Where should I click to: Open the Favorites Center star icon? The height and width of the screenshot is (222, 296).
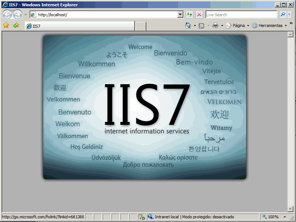(x=6, y=25)
